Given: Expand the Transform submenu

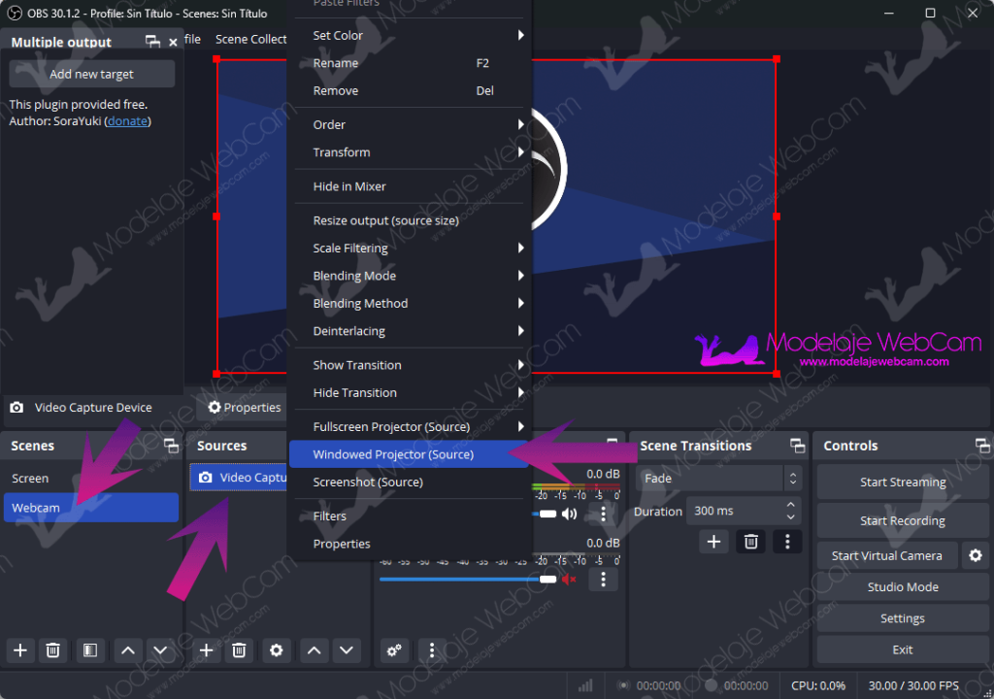Looking at the screenshot, I should (x=410, y=152).
